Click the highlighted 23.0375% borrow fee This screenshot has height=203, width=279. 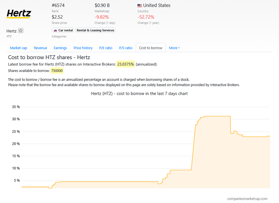pyautogui.click(x=126, y=64)
